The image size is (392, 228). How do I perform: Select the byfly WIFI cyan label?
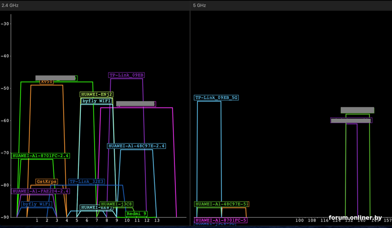(97, 101)
